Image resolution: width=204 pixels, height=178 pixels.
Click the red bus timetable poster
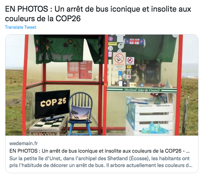tap(80, 70)
